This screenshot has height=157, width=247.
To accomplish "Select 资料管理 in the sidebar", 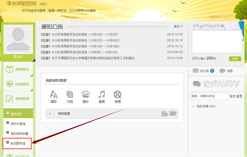I will (x=18, y=99).
